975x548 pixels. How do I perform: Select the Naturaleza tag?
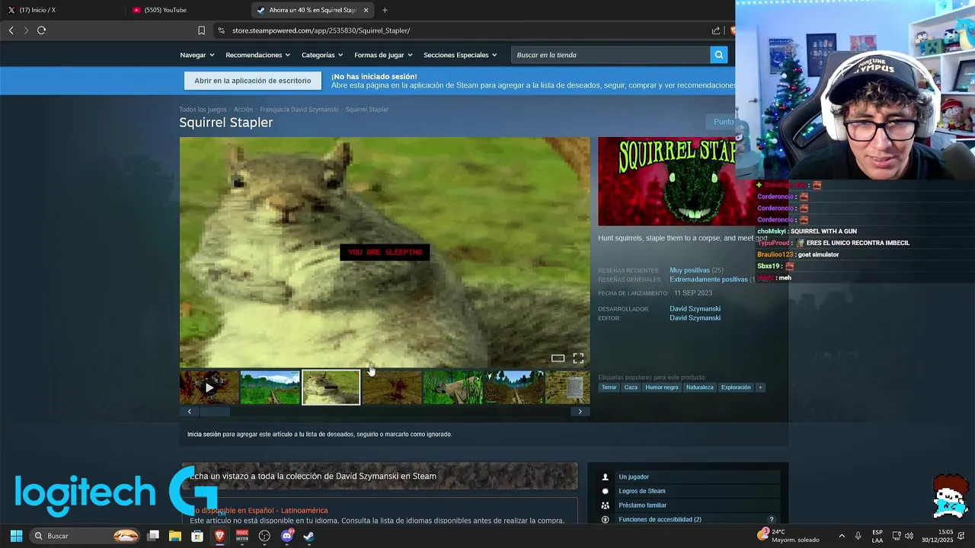[x=699, y=387]
